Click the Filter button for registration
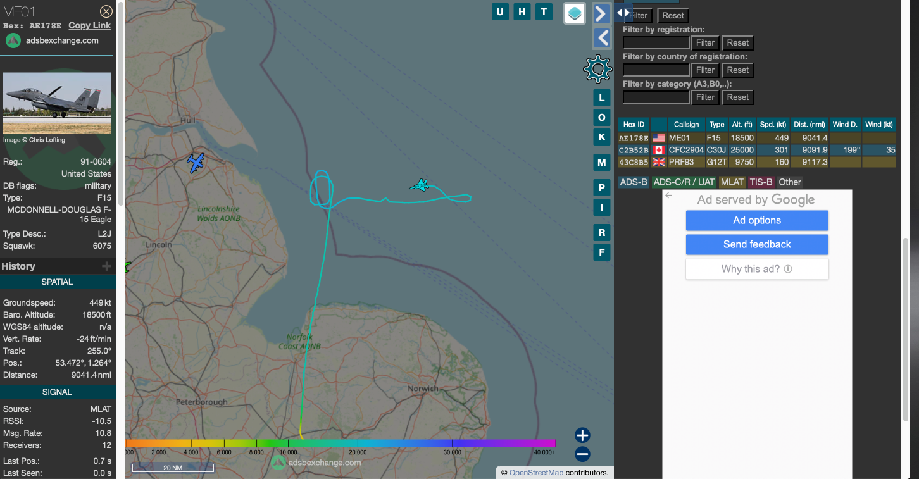919x479 pixels. tap(705, 43)
